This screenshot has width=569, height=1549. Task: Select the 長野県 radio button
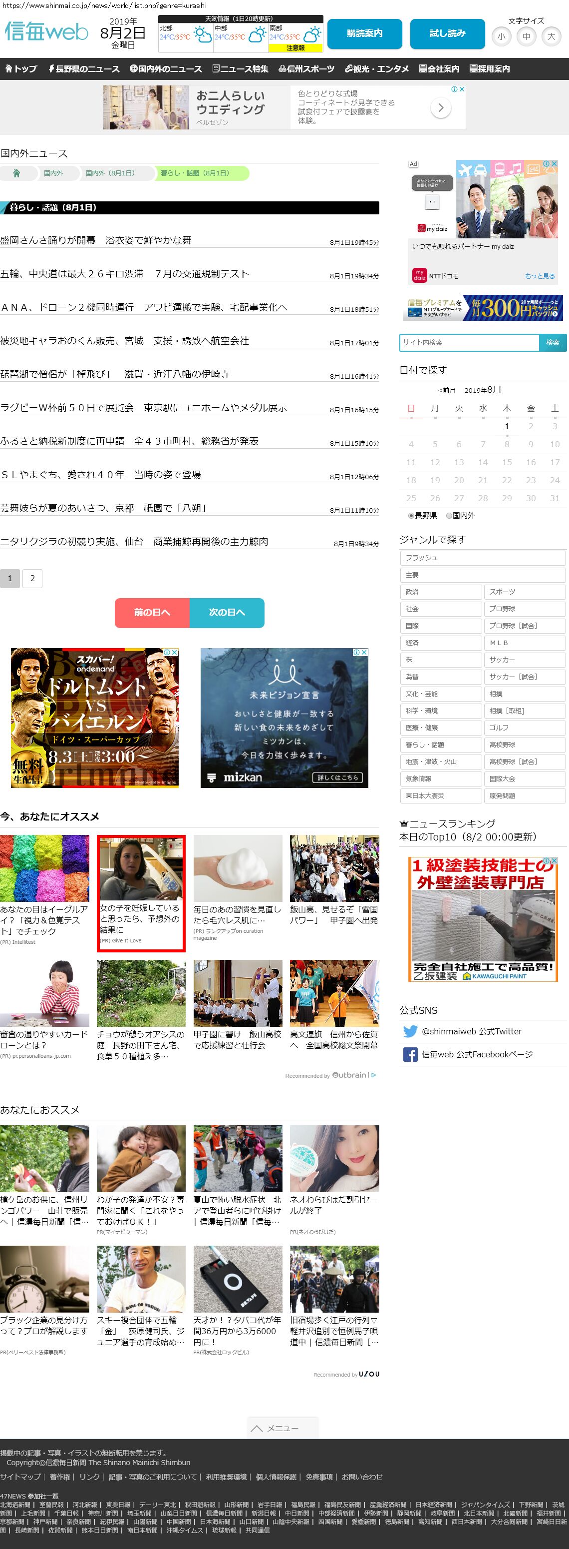pyautogui.click(x=411, y=516)
